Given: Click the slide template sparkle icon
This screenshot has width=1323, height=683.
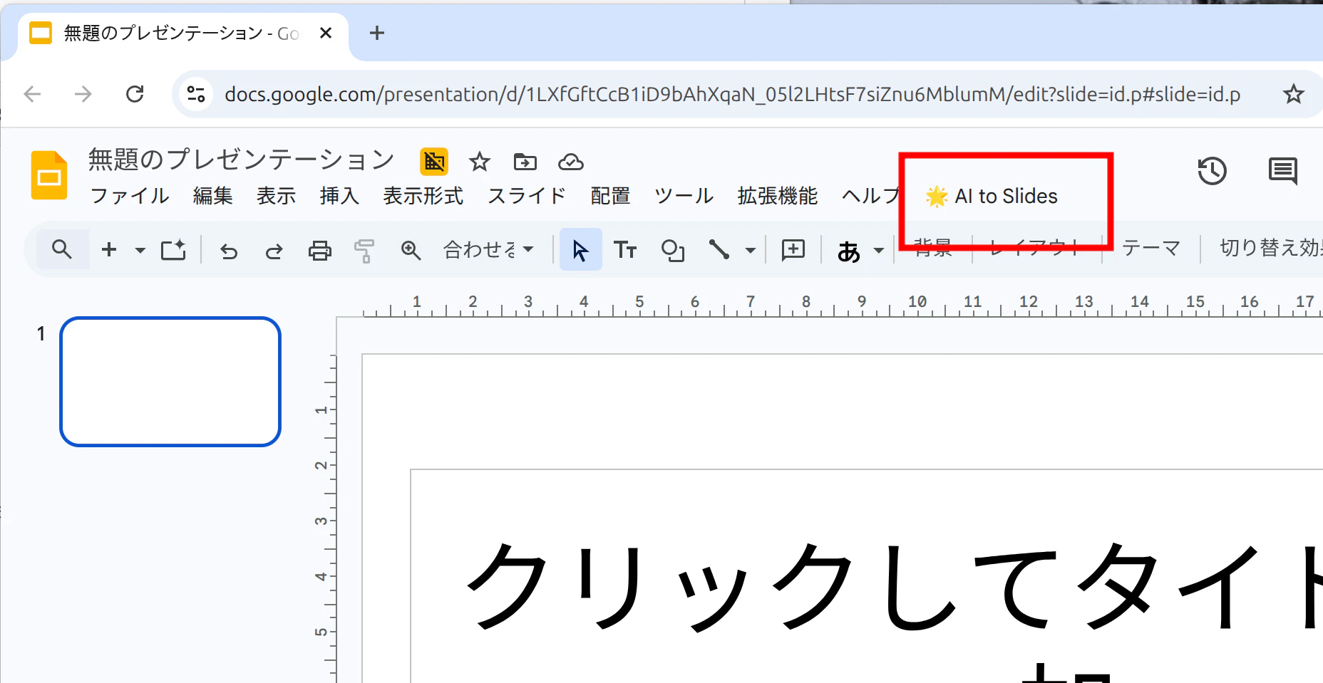Looking at the screenshot, I should [173, 249].
